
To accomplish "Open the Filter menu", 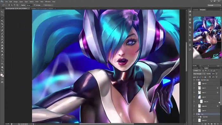I will [37, 2].
